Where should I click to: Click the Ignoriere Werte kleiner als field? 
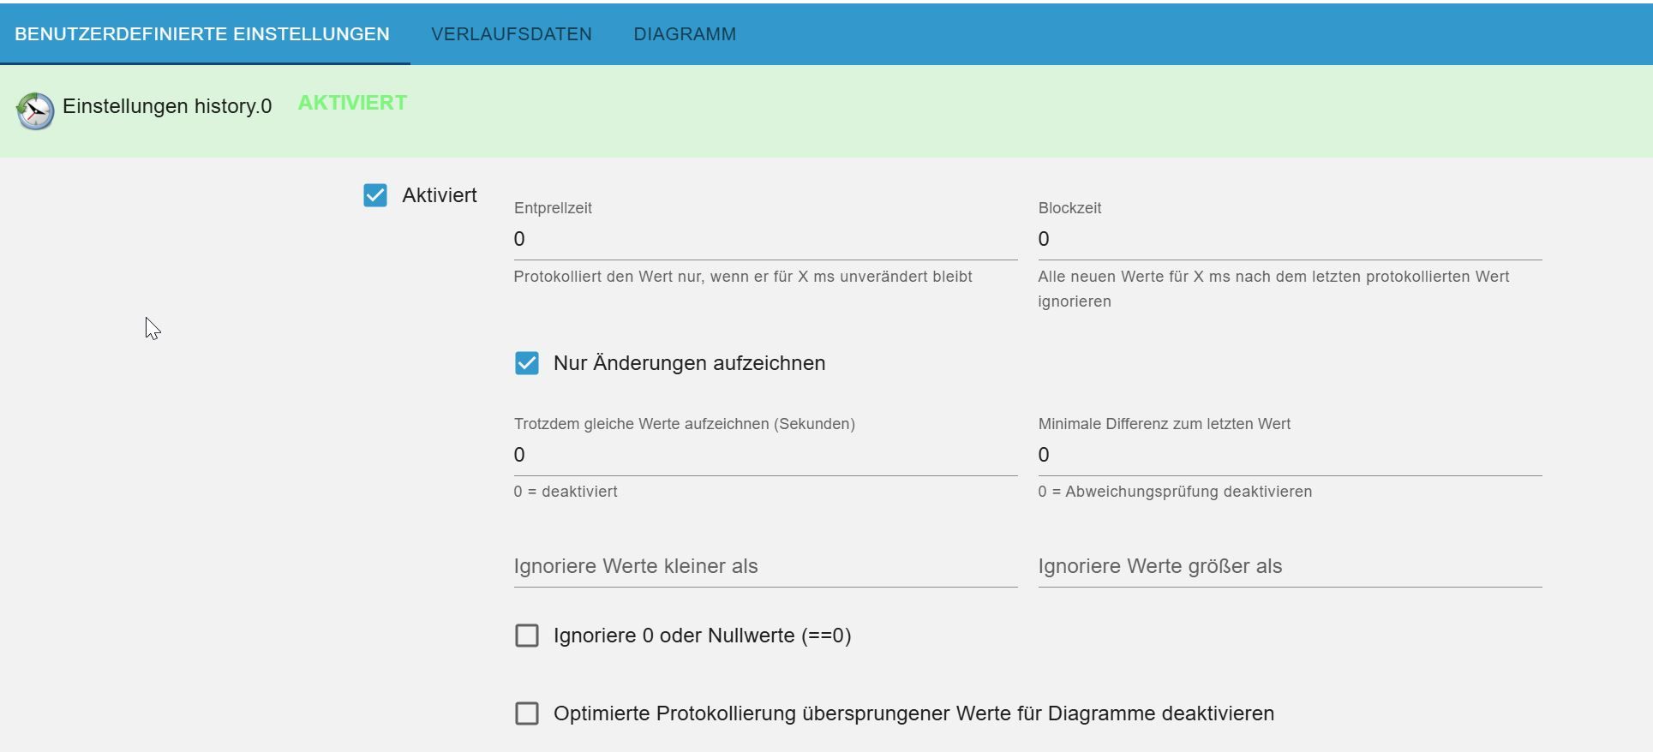[764, 567]
